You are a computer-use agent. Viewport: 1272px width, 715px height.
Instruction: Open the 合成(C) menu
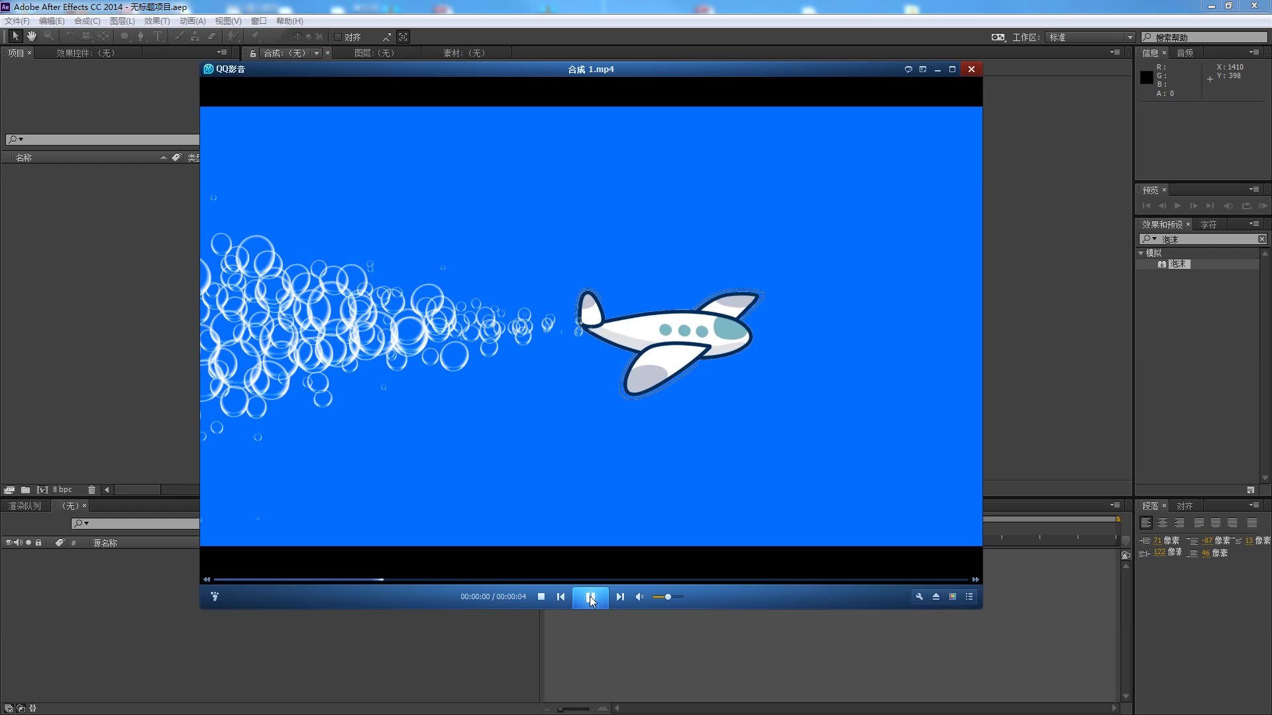point(87,21)
